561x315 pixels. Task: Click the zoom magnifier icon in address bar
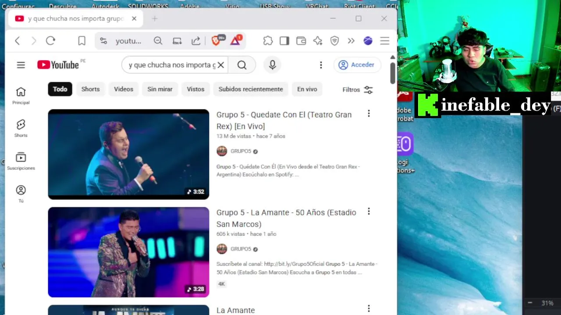coord(158,41)
